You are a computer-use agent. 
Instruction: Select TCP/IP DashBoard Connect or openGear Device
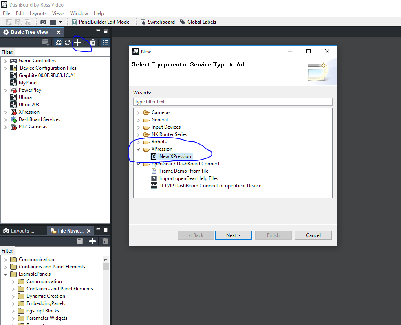210,186
